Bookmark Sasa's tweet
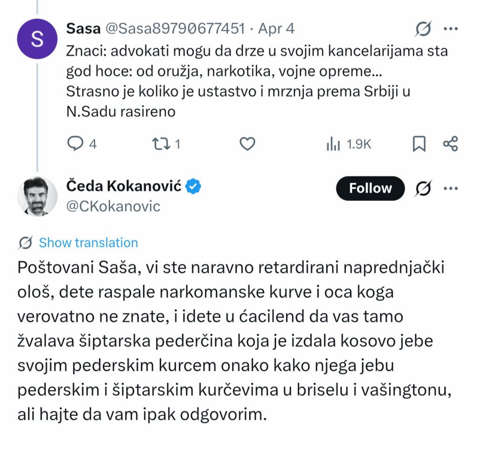 tap(418, 144)
